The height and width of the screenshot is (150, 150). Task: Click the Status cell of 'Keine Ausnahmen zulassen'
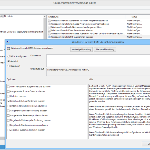(x=134, y=30)
